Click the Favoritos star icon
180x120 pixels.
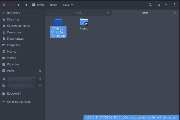pos(4,19)
